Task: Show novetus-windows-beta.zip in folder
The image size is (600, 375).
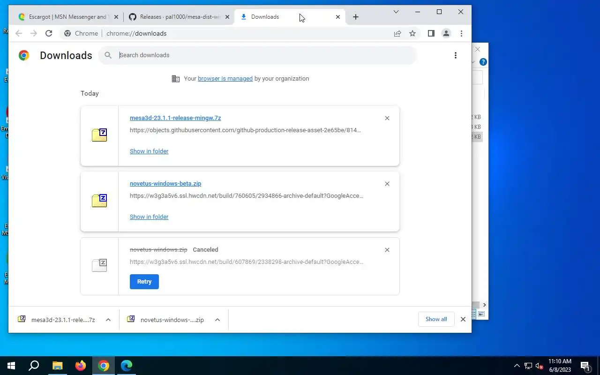Action: click(149, 217)
